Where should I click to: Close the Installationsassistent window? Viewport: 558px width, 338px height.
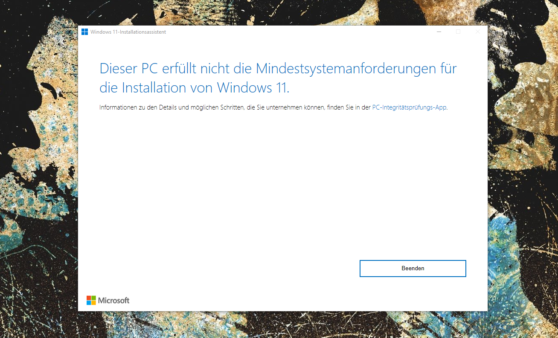pos(478,32)
